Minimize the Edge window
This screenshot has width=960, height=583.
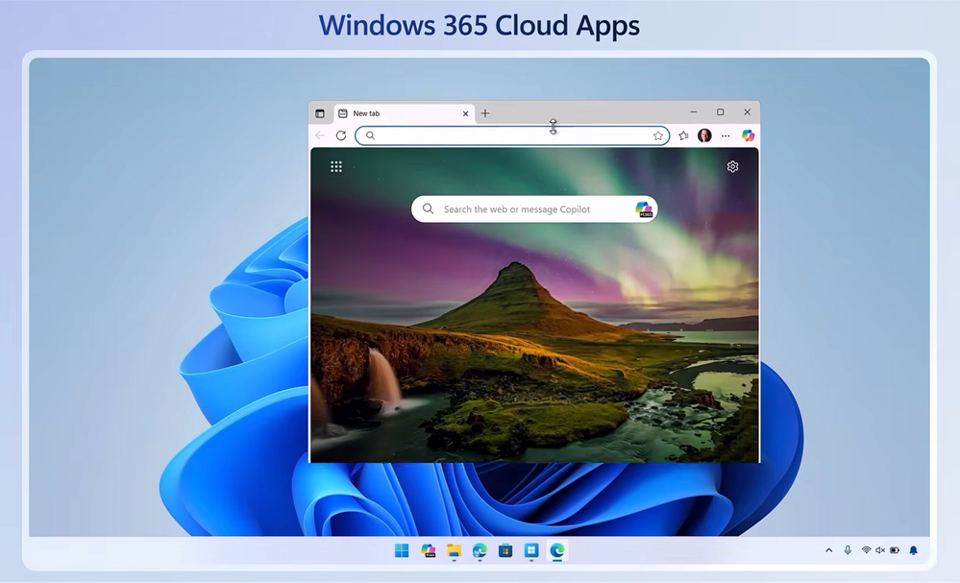tap(693, 112)
